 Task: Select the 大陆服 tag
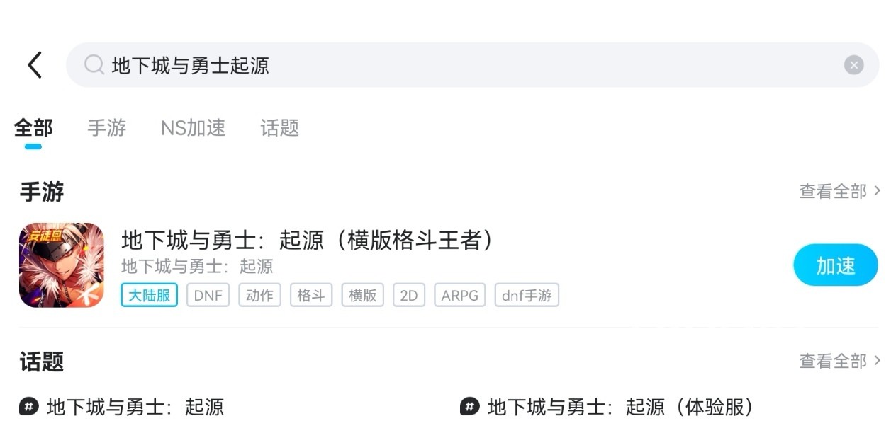tap(149, 295)
